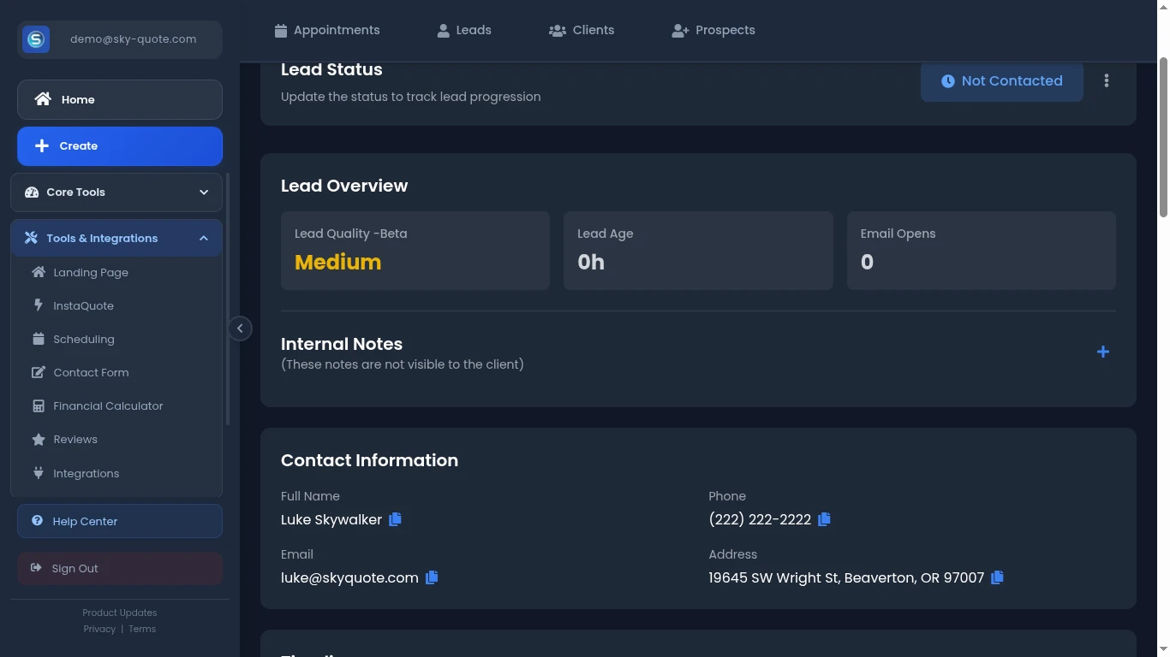Open the lead status three-dot menu
This screenshot has width=1170, height=657.
coord(1107,80)
